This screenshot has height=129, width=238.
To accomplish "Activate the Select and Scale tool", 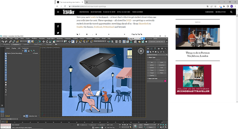I will pos(51,42).
